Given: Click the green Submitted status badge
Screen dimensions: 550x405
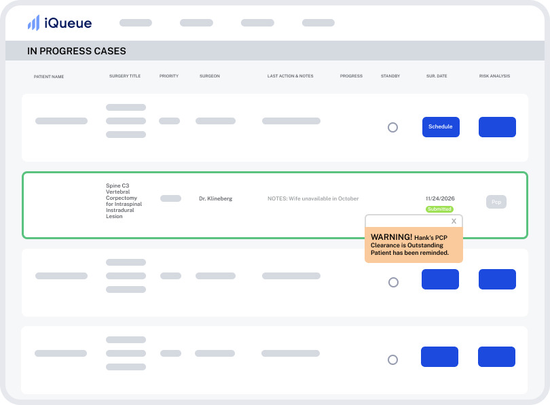Looking at the screenshot, I should (439, 209).
